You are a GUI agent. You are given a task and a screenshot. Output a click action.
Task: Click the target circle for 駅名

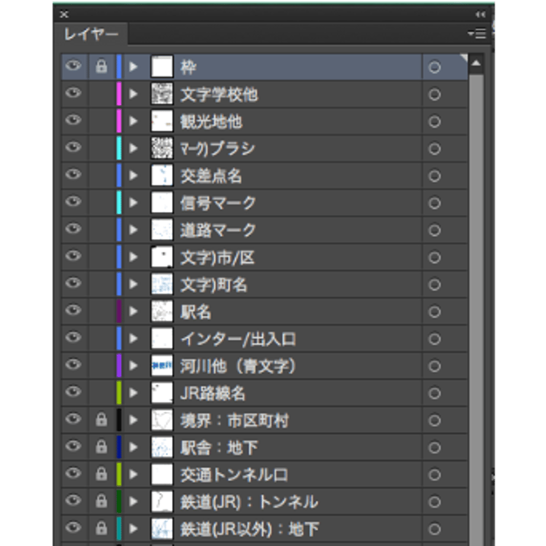(434, 312)
